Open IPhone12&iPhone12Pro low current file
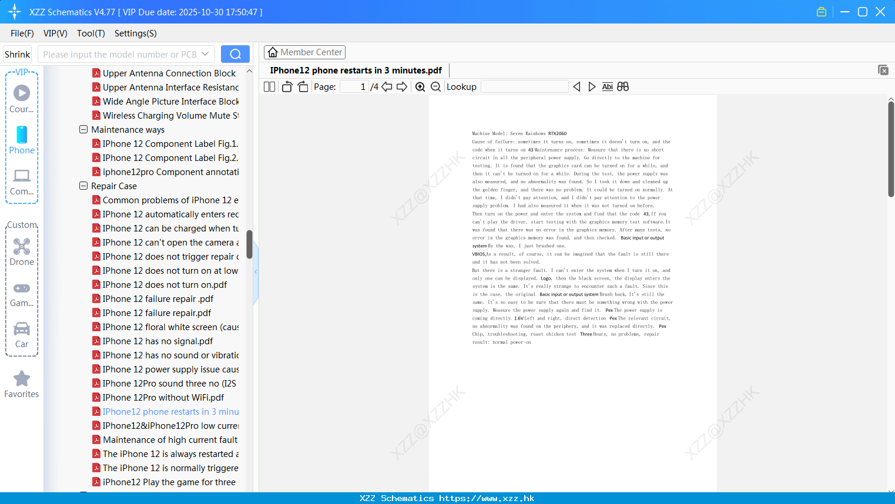895x504 pixels. point(166,425)
